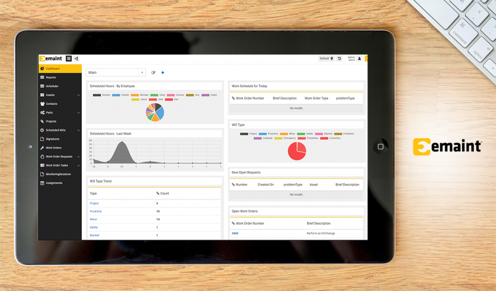Click the edit pencil next to Main dashboard
496x291 pixels.
click(154, 72)
